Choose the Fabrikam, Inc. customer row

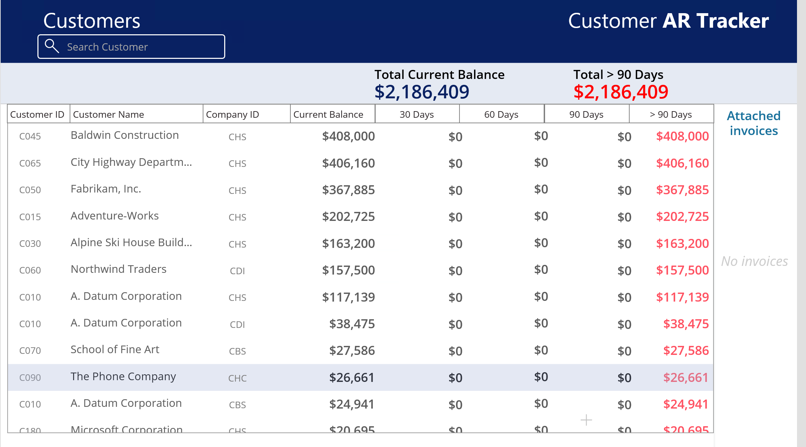pyautogui.click(x=106, y=189)
